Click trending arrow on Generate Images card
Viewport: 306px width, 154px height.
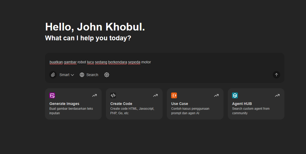pos(94,95)
